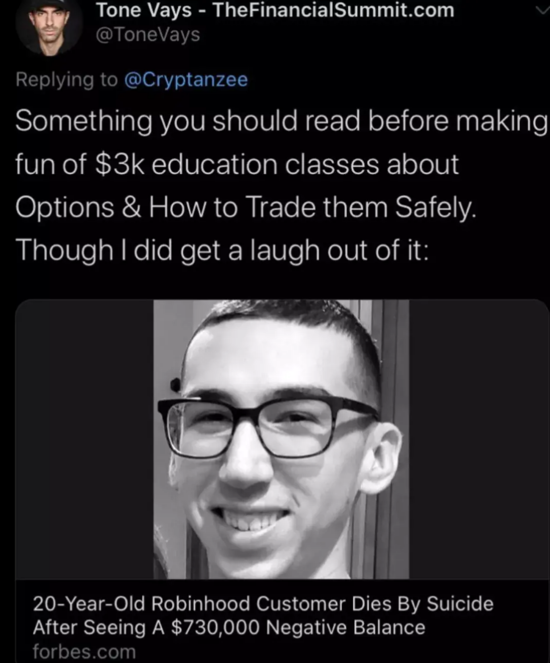Viewport: 550px width, 663px height.
Task: Click the '$730,000 Negative Balance' headline line
Action: [229, 627]
